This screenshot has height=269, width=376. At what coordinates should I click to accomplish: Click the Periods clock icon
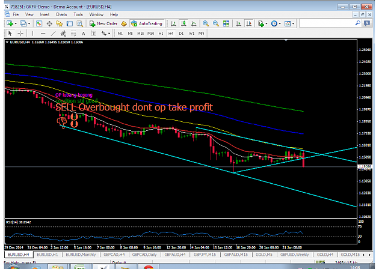(x=274, y=23)
